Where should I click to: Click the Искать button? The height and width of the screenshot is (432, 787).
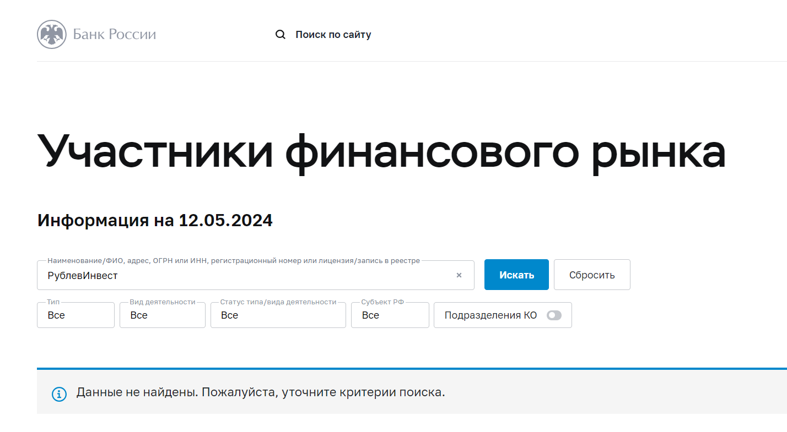coord(516,275)
